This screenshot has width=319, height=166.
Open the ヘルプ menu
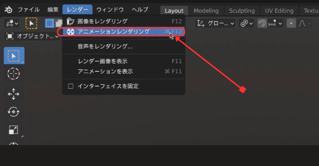click(140, 10)
